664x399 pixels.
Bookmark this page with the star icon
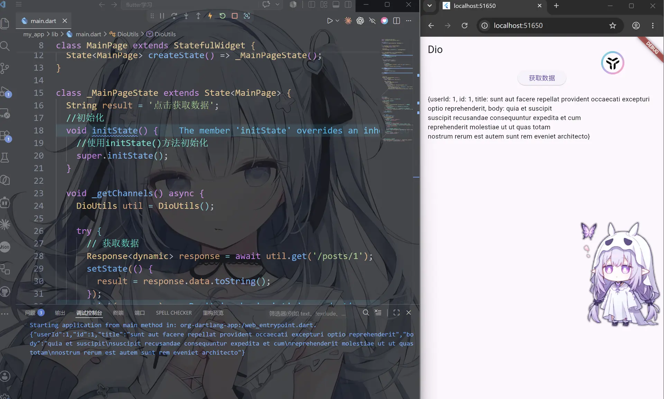612,26
